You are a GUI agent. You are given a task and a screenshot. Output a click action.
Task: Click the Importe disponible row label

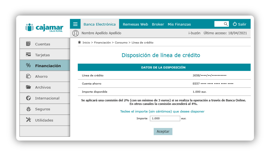(x=94, y=92)
